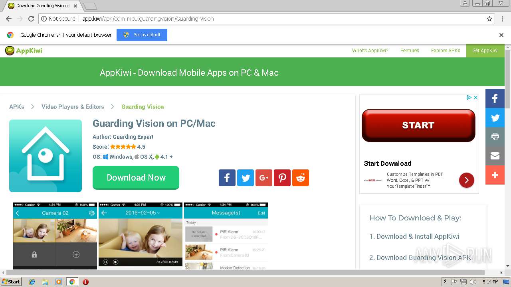
Task: Click the vertical page scrollbar
Action: click(508, 80)
